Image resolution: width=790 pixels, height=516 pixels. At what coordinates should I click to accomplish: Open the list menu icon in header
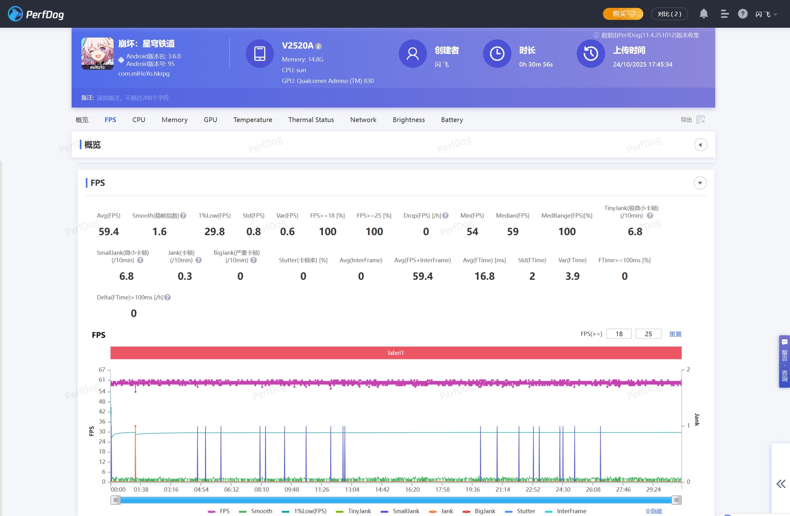724,14
